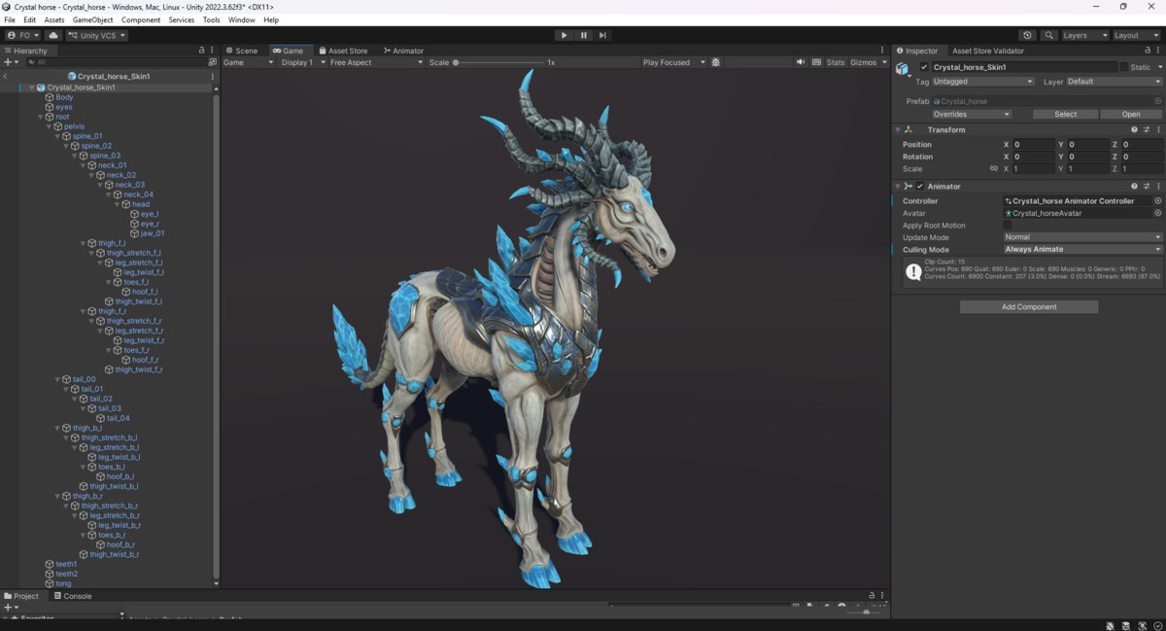This screenshot has height=631, width=1166.
Task: Lock the Inspector with the padlock icon
Action: point(1147,51)
